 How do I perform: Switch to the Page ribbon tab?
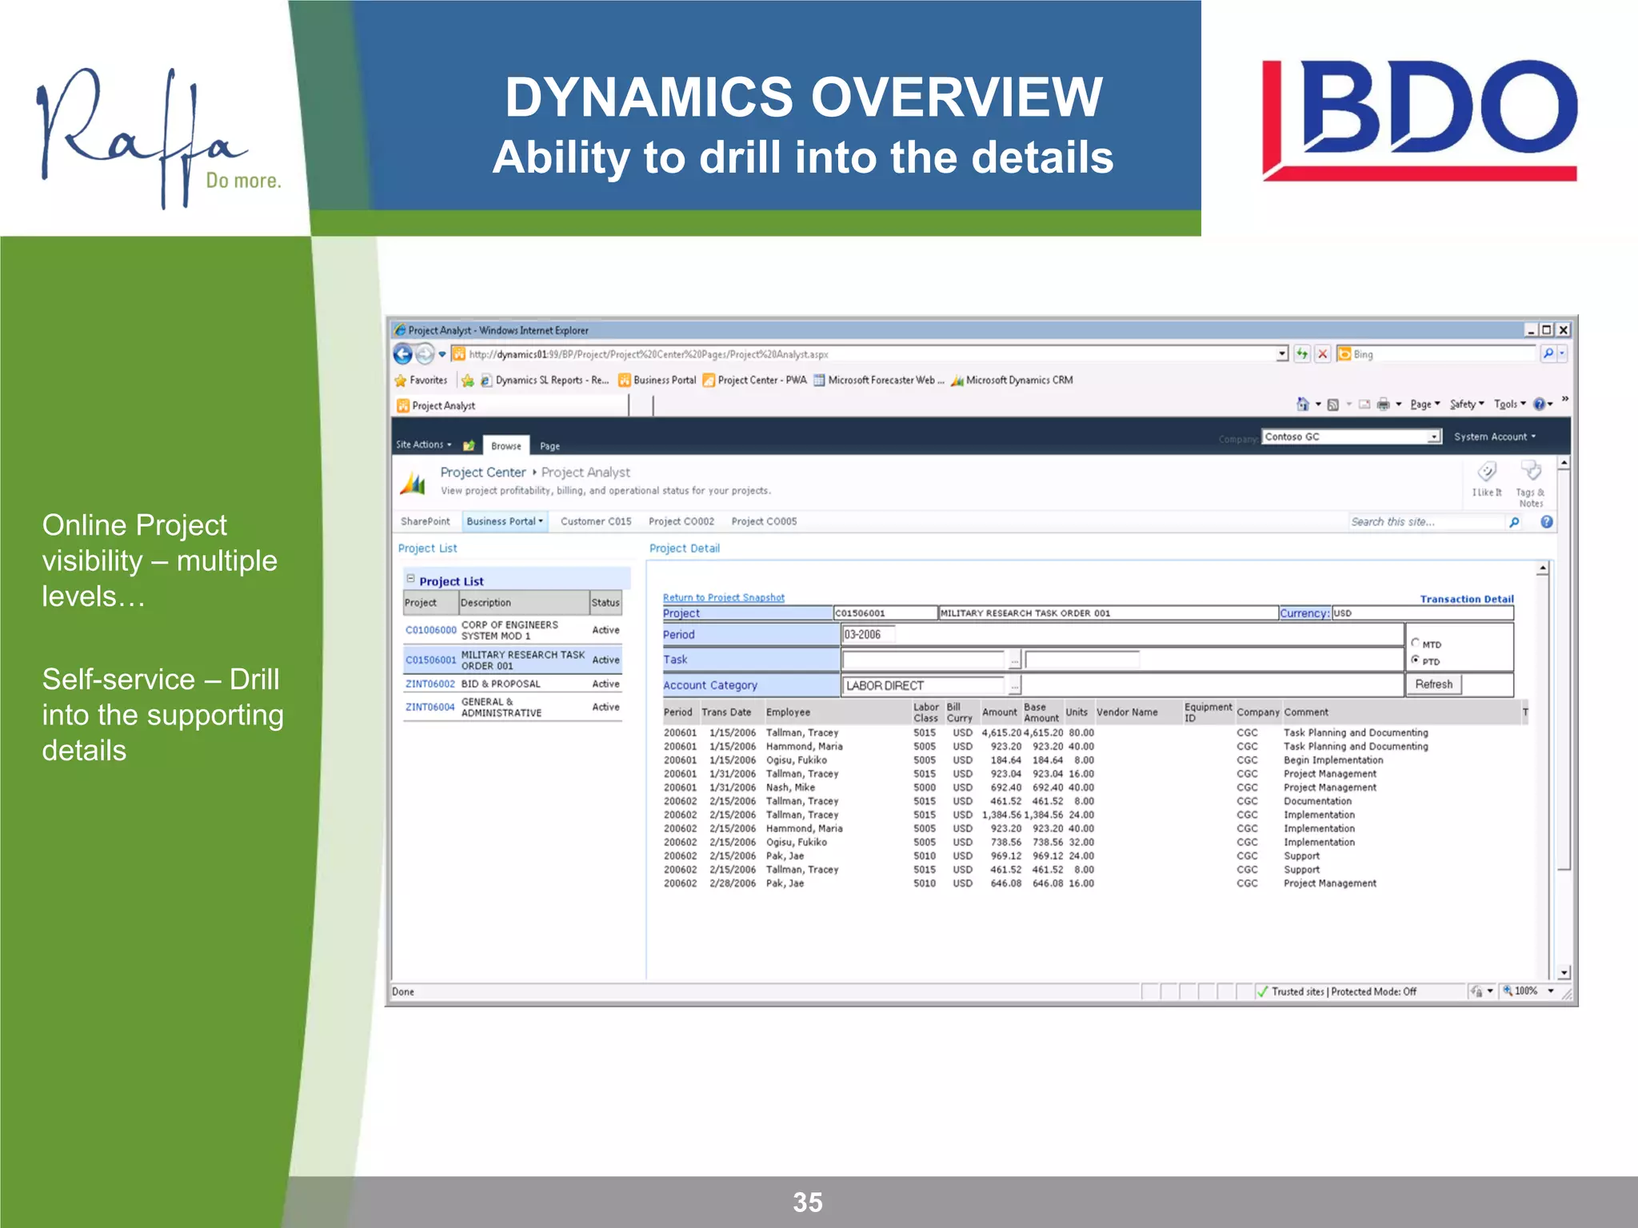549,446
